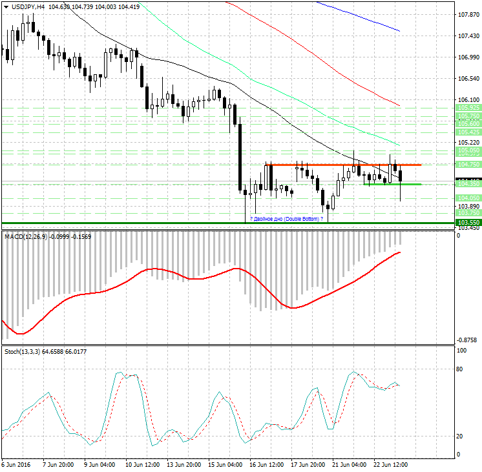Click the 6 Jun 2016 date label
Viewport: 482px width, 472px height.
tap(16, 464)
